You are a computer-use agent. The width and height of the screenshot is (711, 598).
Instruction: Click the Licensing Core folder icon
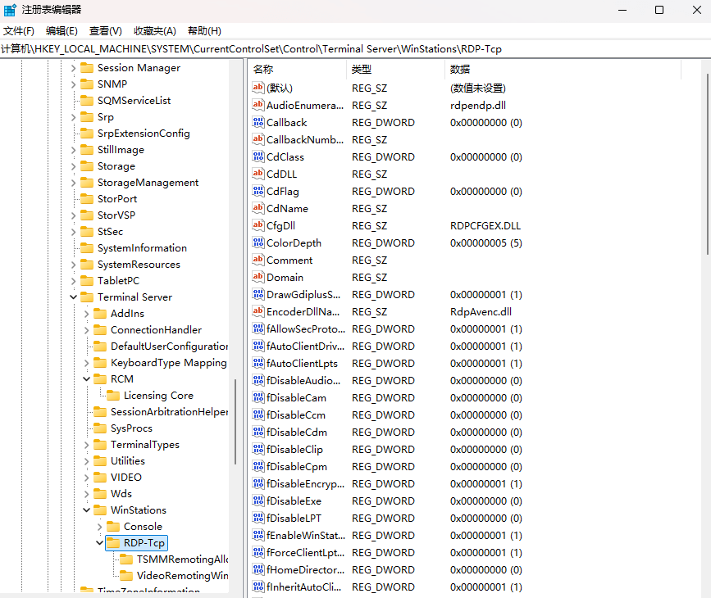tap(113, 396)
